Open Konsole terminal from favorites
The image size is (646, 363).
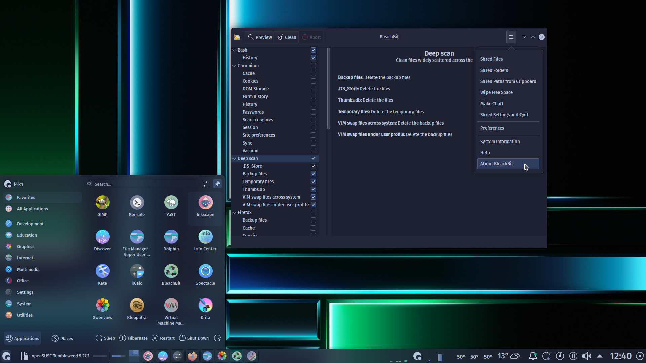coord(137,206)
